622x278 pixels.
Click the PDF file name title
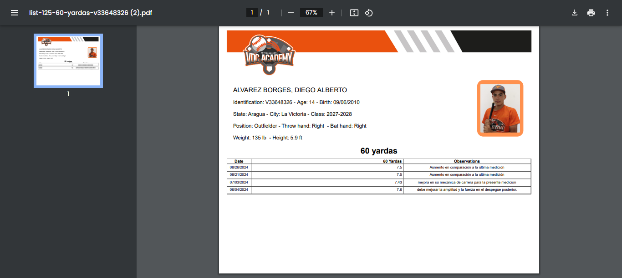coord(90,13)
